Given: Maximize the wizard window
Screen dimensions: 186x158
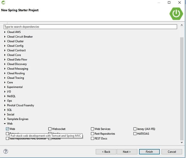Looking at the screenshot, I should [169, 2].
